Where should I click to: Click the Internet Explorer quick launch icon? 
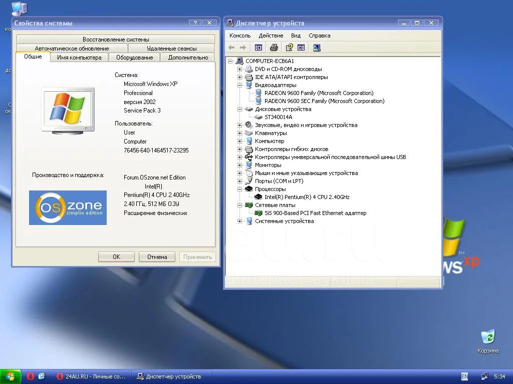tap(42, 376)
